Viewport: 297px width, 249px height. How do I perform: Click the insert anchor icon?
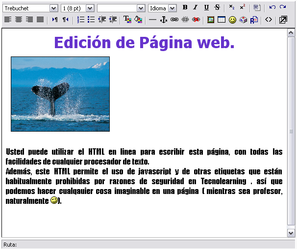coord(164,20)
